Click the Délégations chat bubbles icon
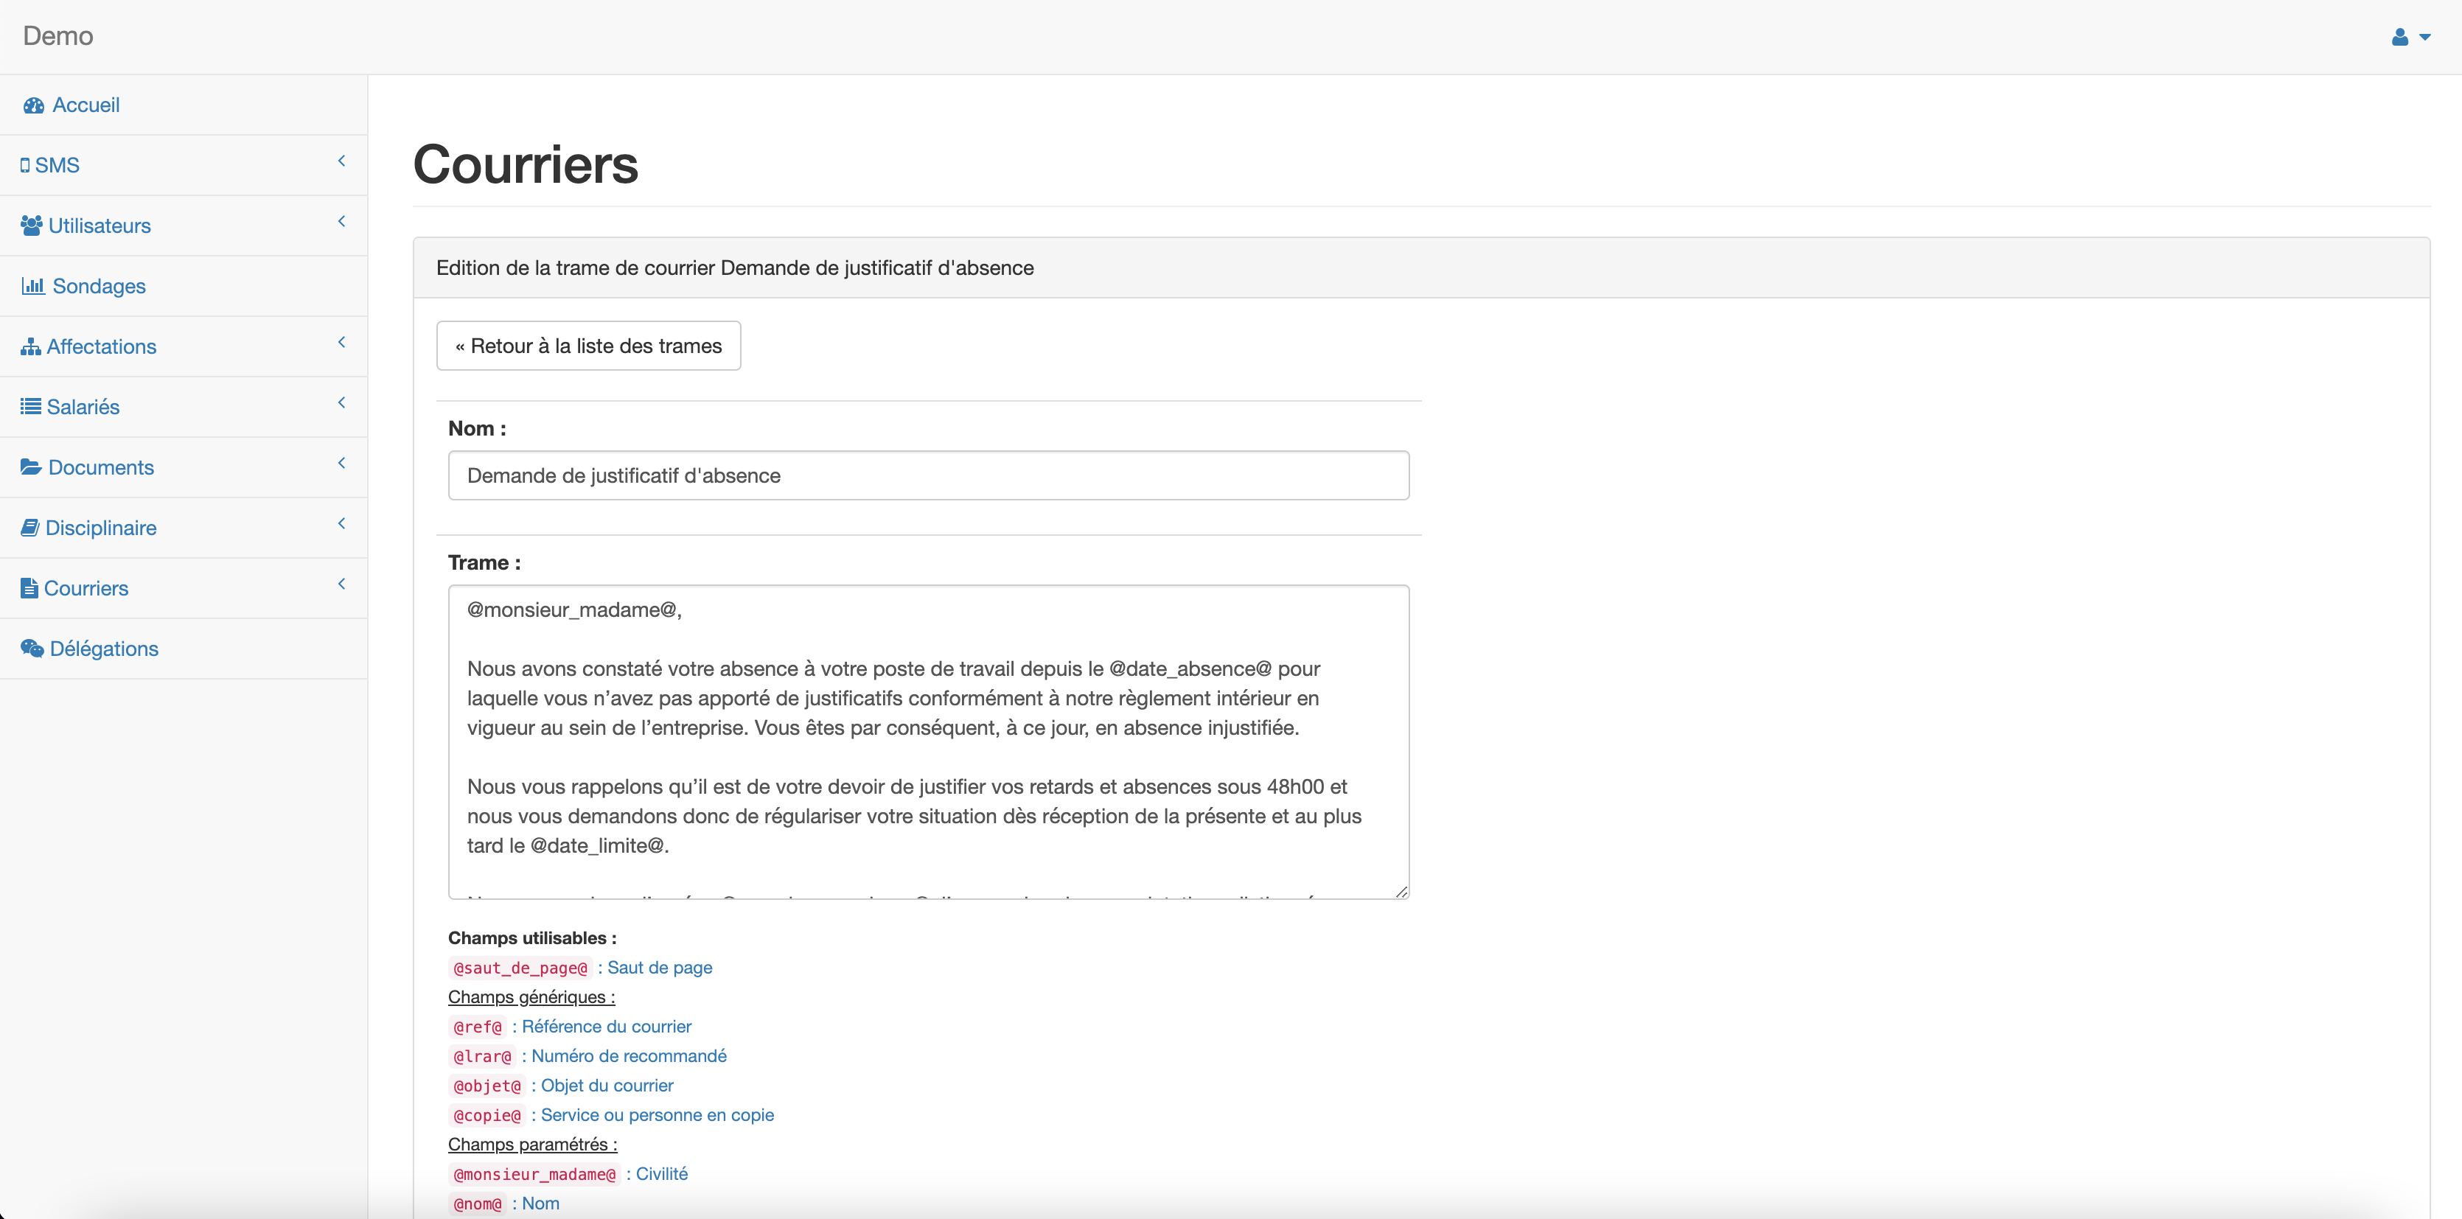Viewport: 2462px width, 1219px height. 32,648
